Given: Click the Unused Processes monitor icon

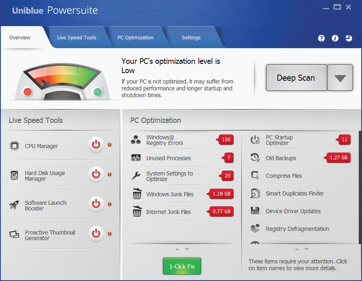Looking at the screenshot, I should [136, 158].
